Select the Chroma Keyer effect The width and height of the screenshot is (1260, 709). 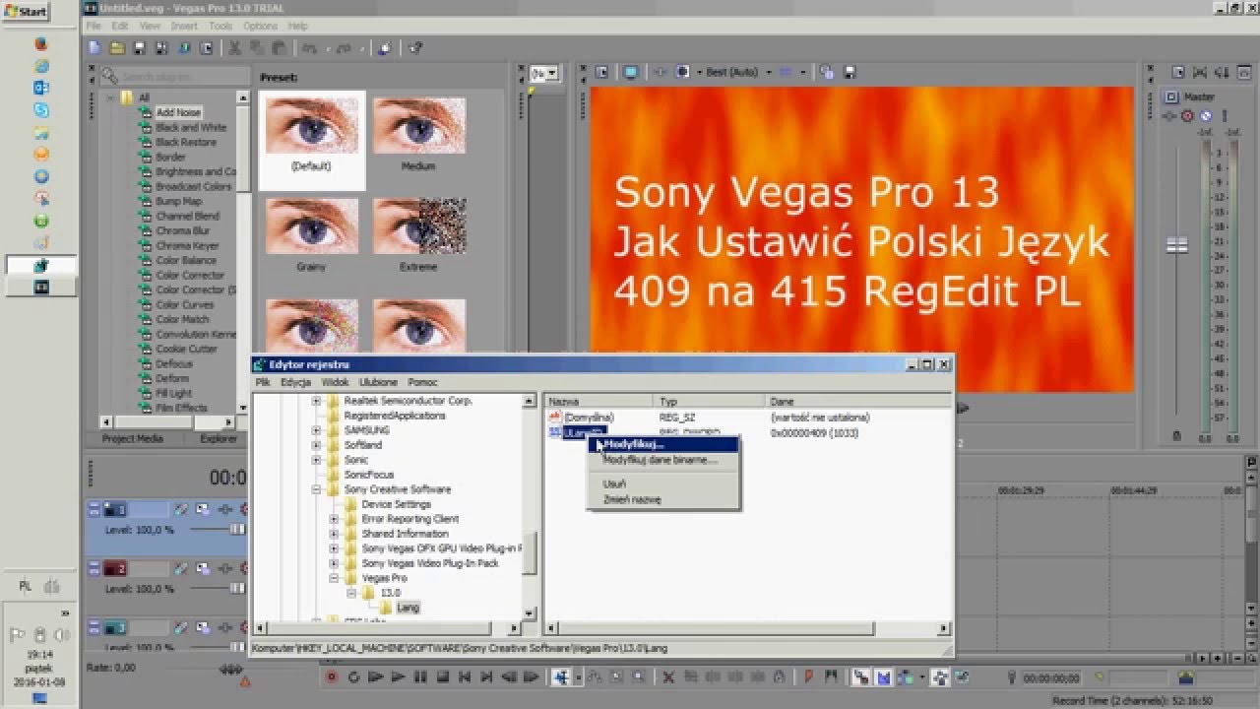pyautogui.click(x=187, y=245)
